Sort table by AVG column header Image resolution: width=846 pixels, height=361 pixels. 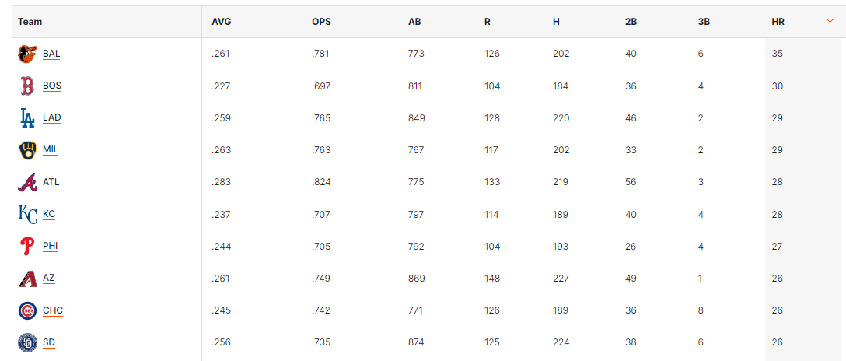221,22
